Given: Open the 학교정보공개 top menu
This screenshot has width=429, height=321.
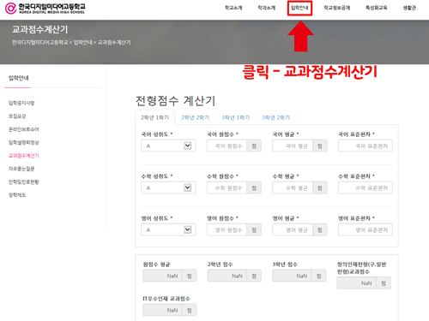Looking at the screenshot, I should (337, 8).
